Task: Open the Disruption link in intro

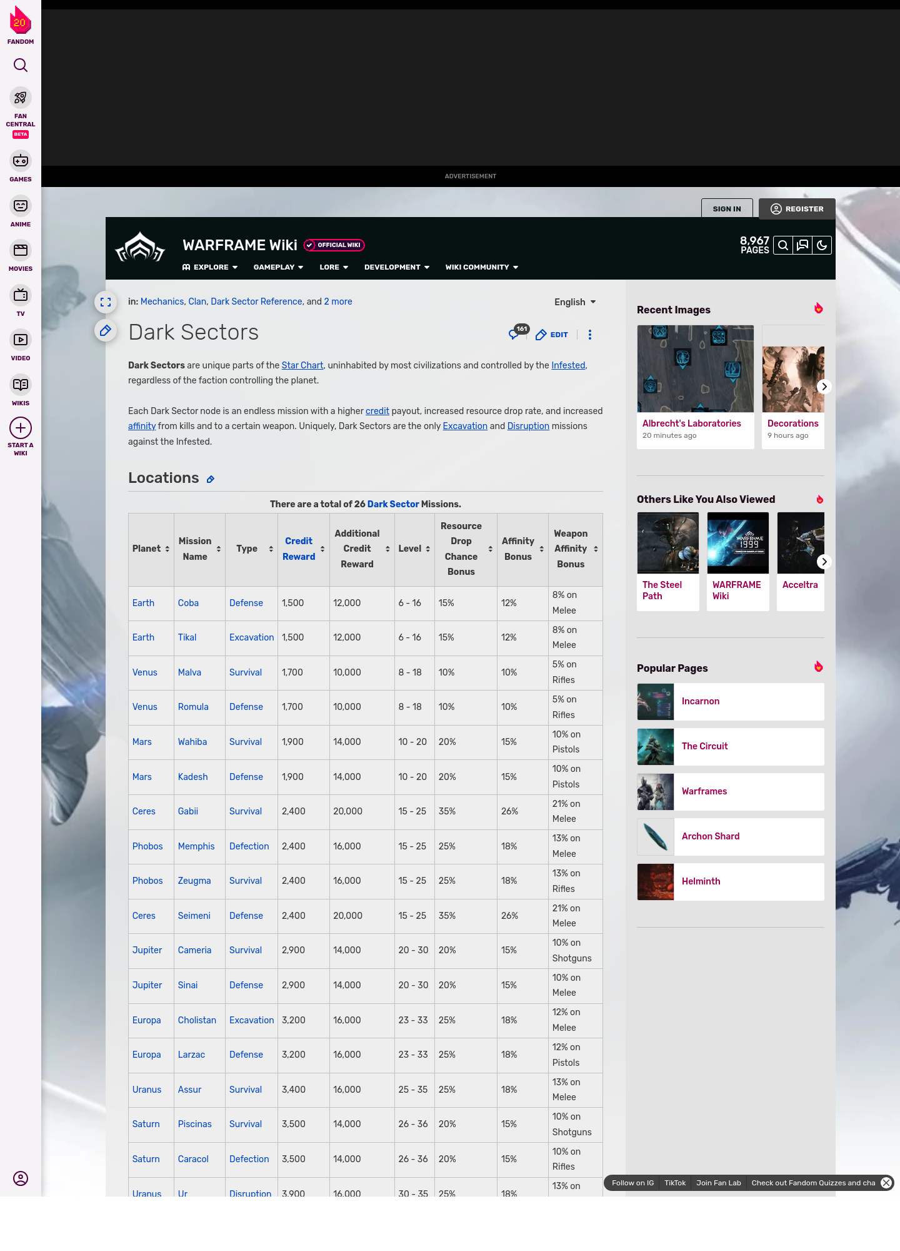Action: click(x=528, y=426)
